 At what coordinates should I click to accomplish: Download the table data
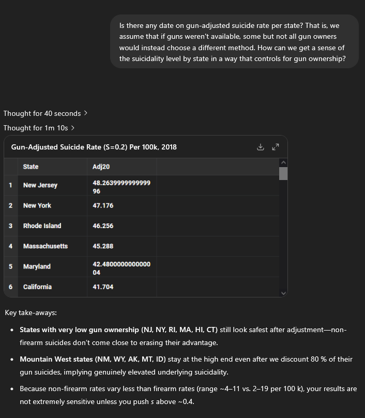point(261,147)
